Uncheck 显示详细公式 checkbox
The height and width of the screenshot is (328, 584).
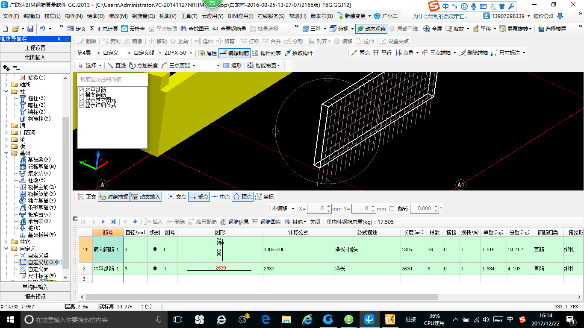tap(81, 105)
